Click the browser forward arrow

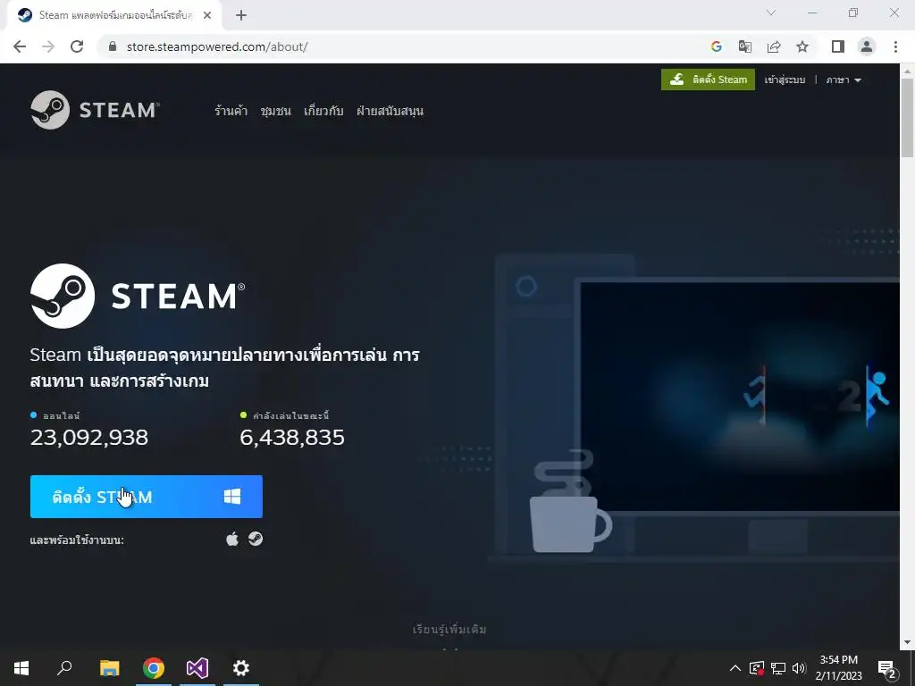click(48, 46)
